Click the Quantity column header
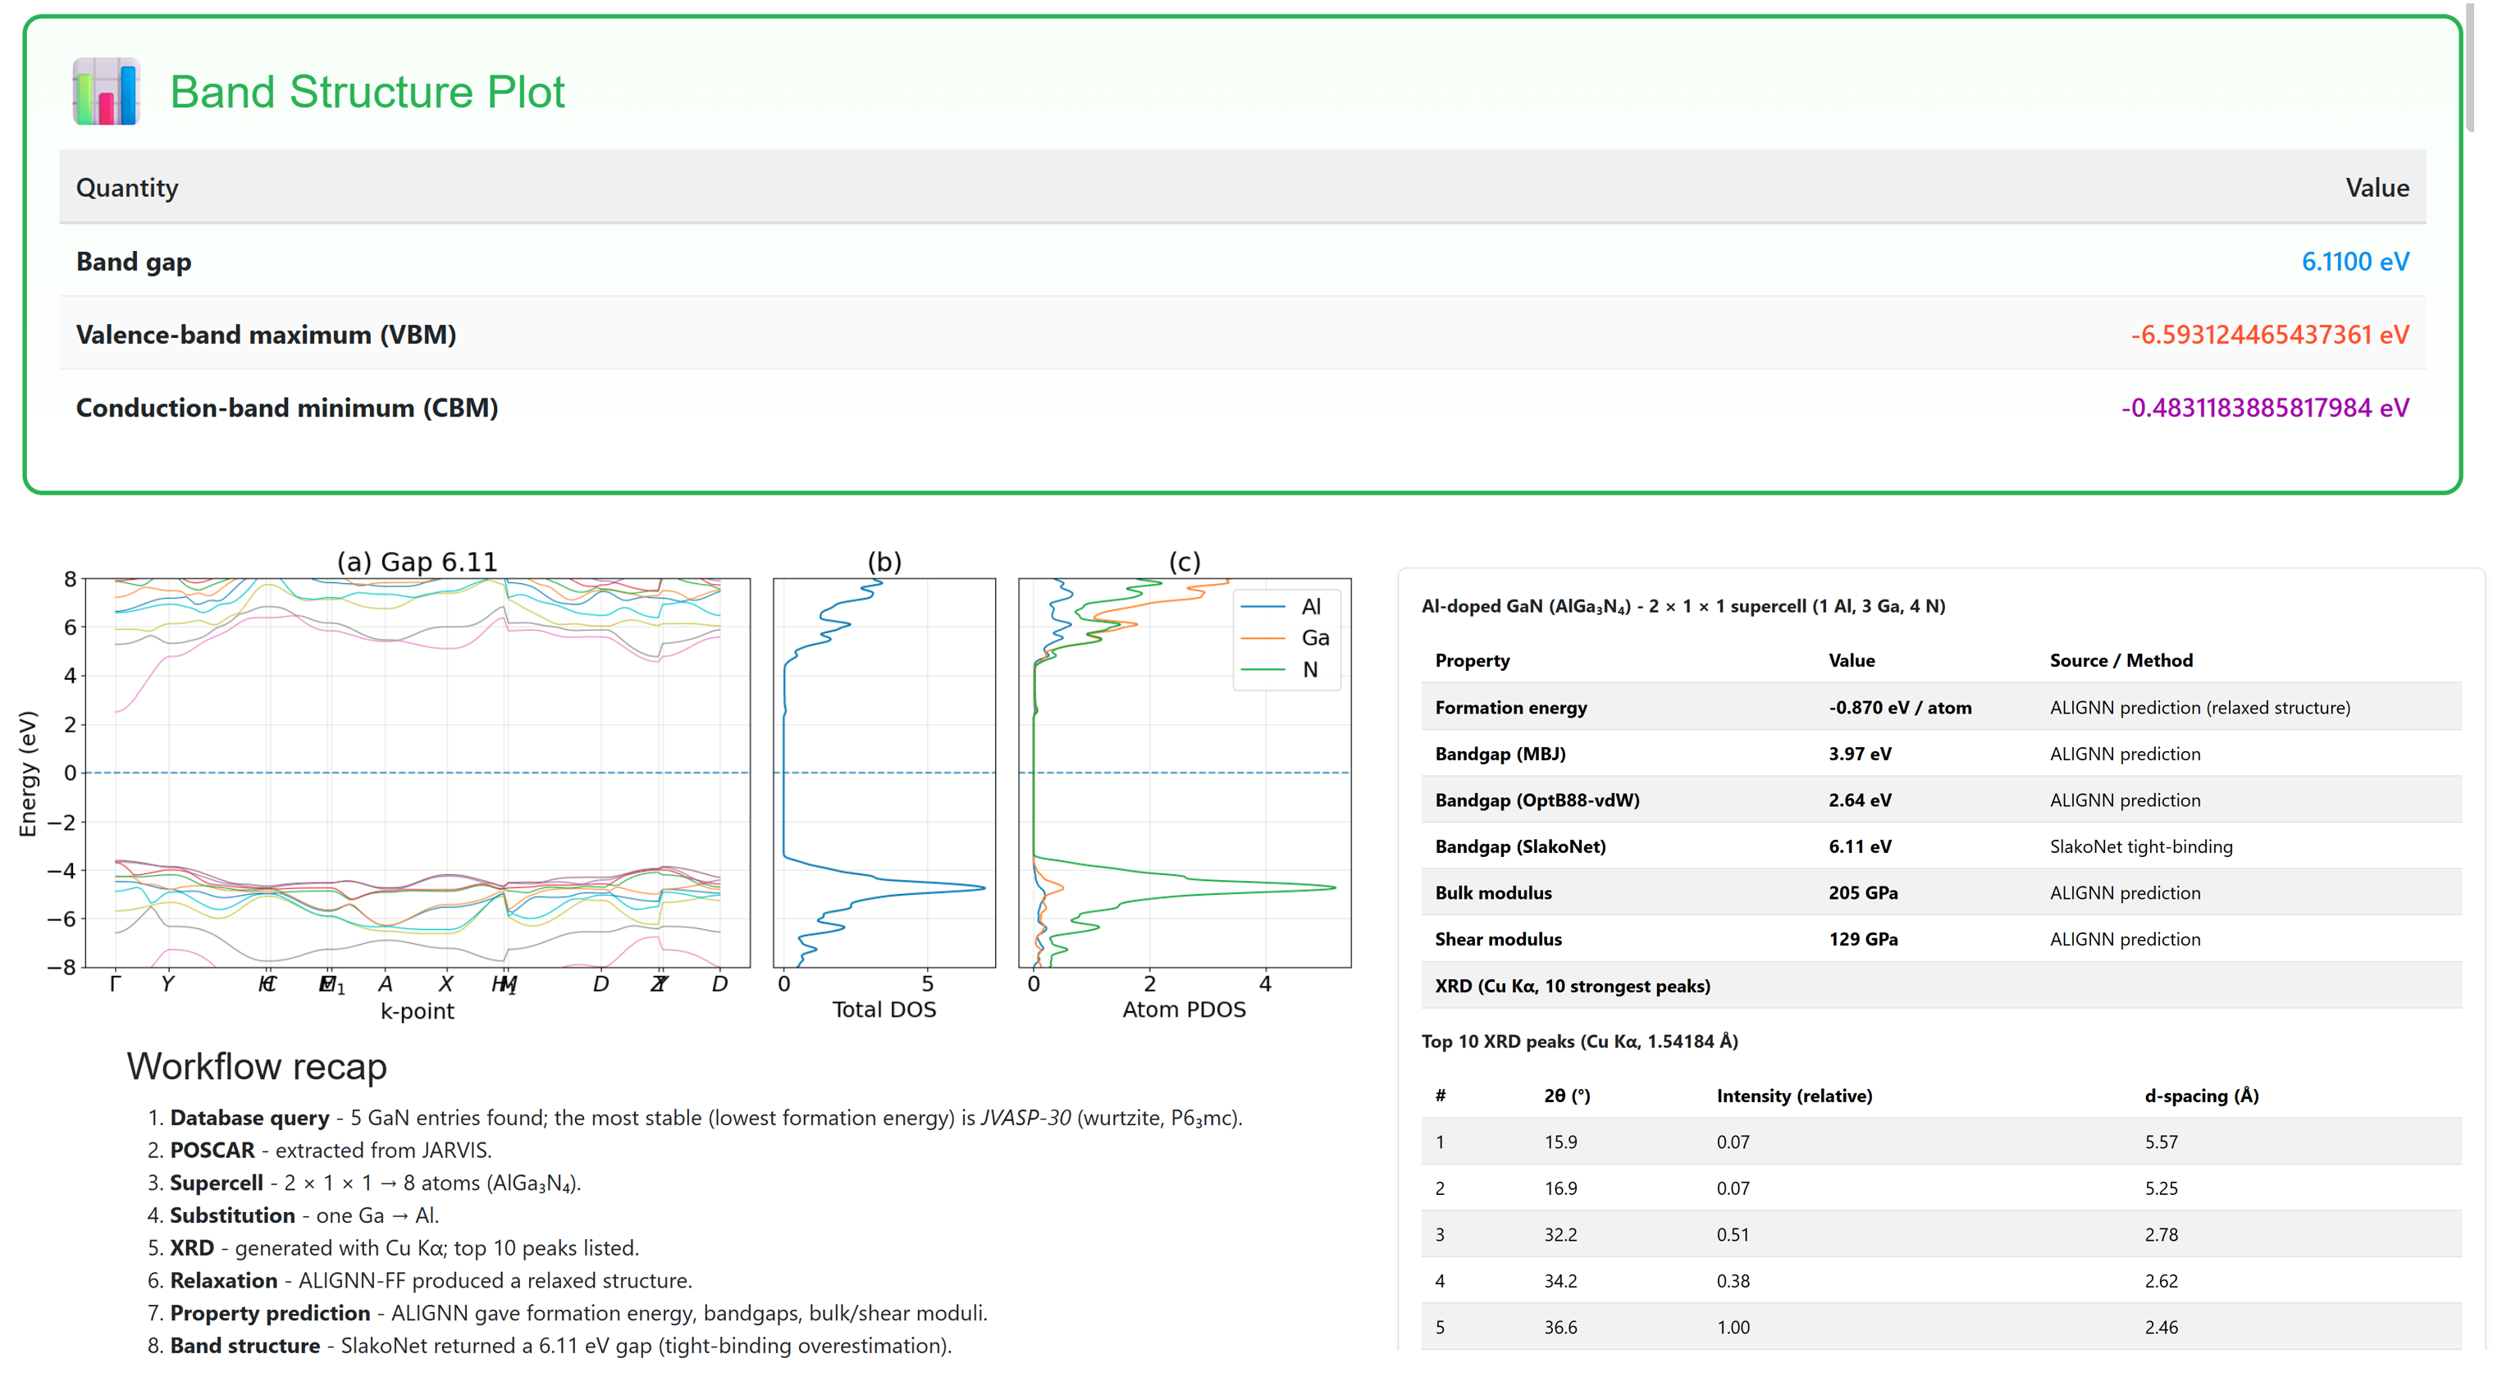Image resolution: width=2516 pixels, height=1386 pixels. click(x=127, y=188)
